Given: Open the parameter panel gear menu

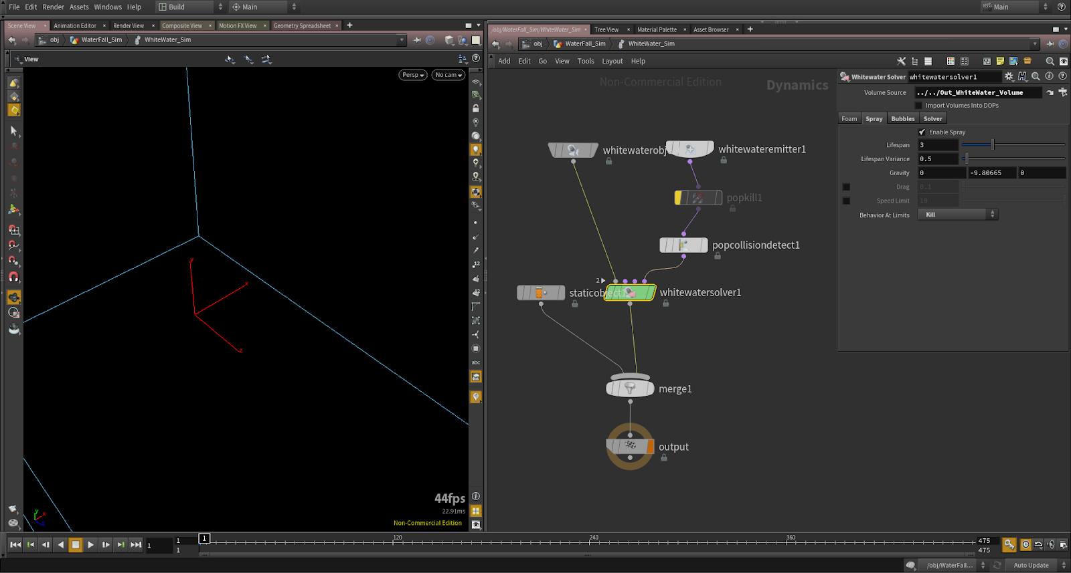Looking at the screenshot, I should [1009, 77].
